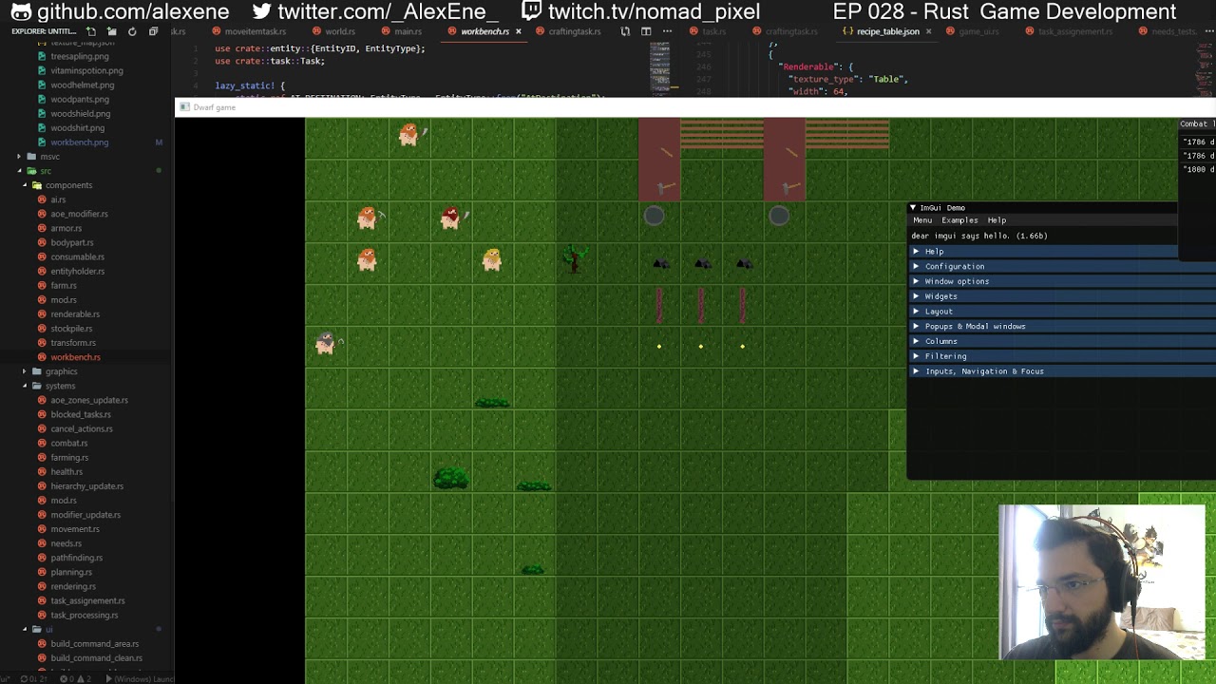Expand the Widgets section
Viewport: 1216px width, 684px height.
point(1062,296)
